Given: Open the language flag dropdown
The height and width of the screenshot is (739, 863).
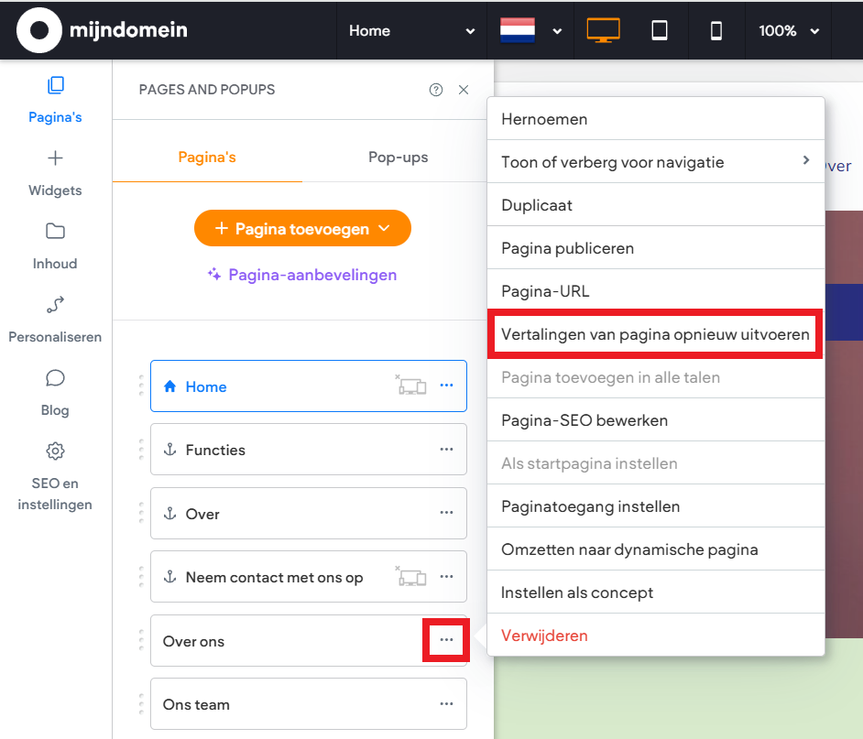Looking at the screenshot, I should pos(530,30).
